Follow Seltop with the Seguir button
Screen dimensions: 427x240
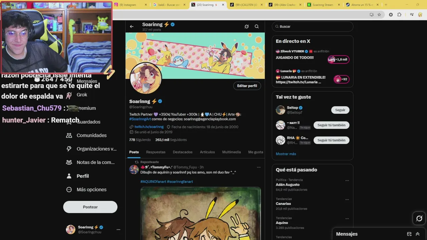tap(340, 110)
